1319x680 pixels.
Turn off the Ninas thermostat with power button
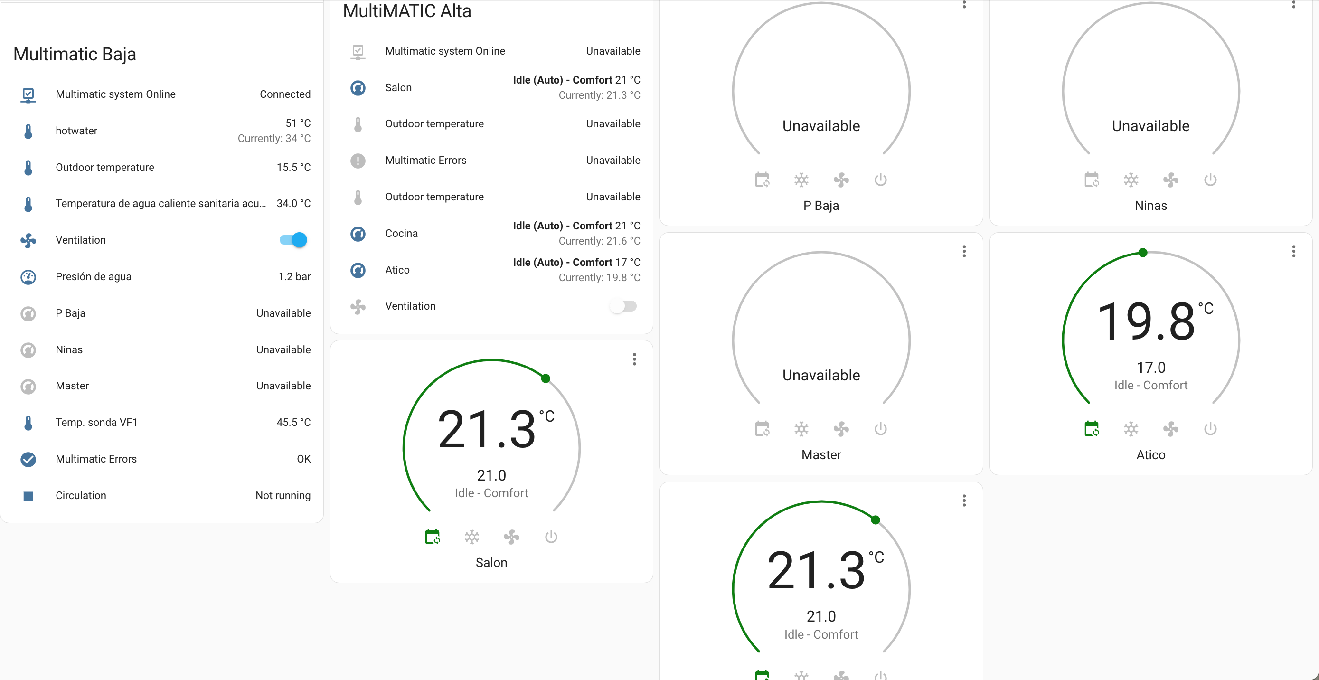[1210, 179]
